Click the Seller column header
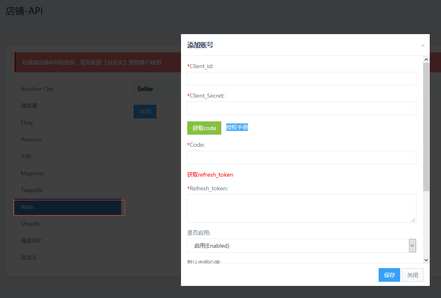The width and height of the screenshot is (441, 298). (146, 89)
